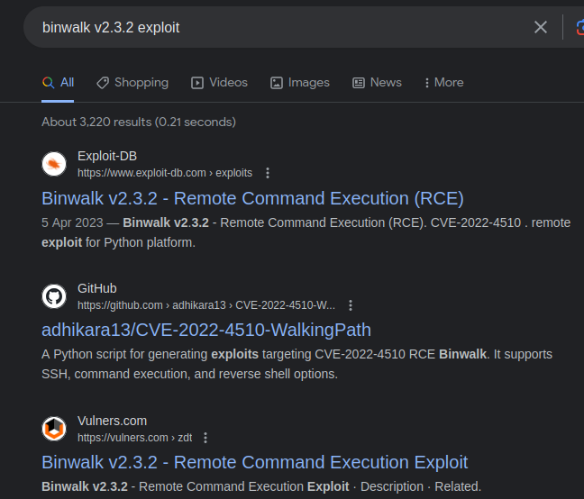Clear the search box with the X icon
Screen dimensions: 584x499
[541, 27]
